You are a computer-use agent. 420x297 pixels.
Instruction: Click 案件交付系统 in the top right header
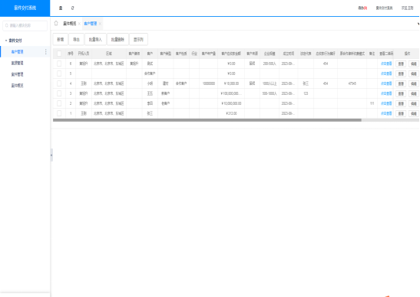pos(384,8)
